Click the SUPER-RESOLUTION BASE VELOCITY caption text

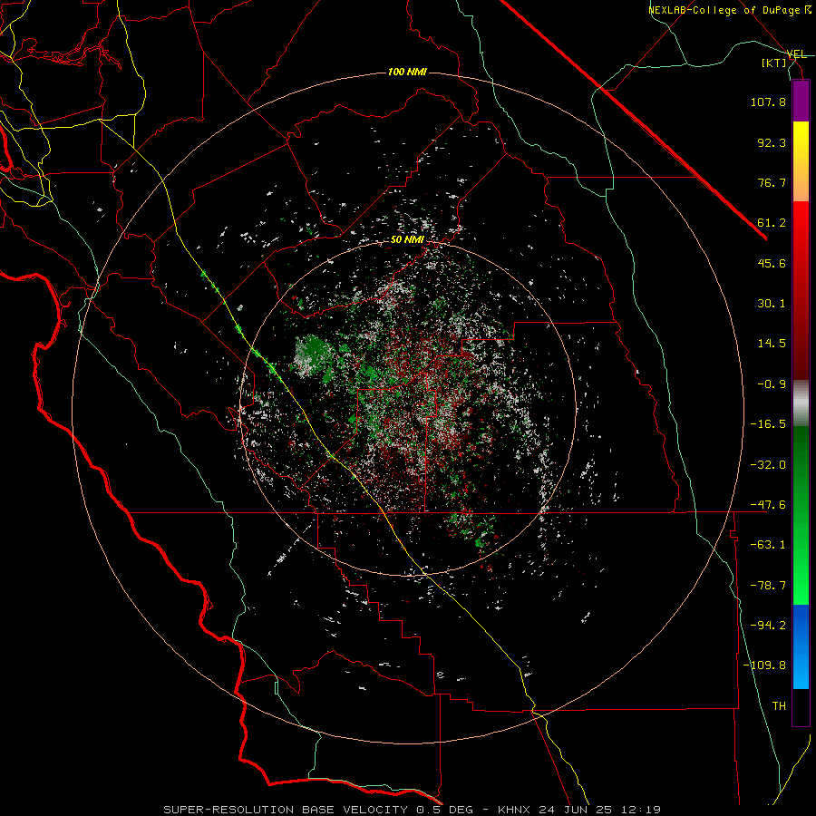coord(286,810)
